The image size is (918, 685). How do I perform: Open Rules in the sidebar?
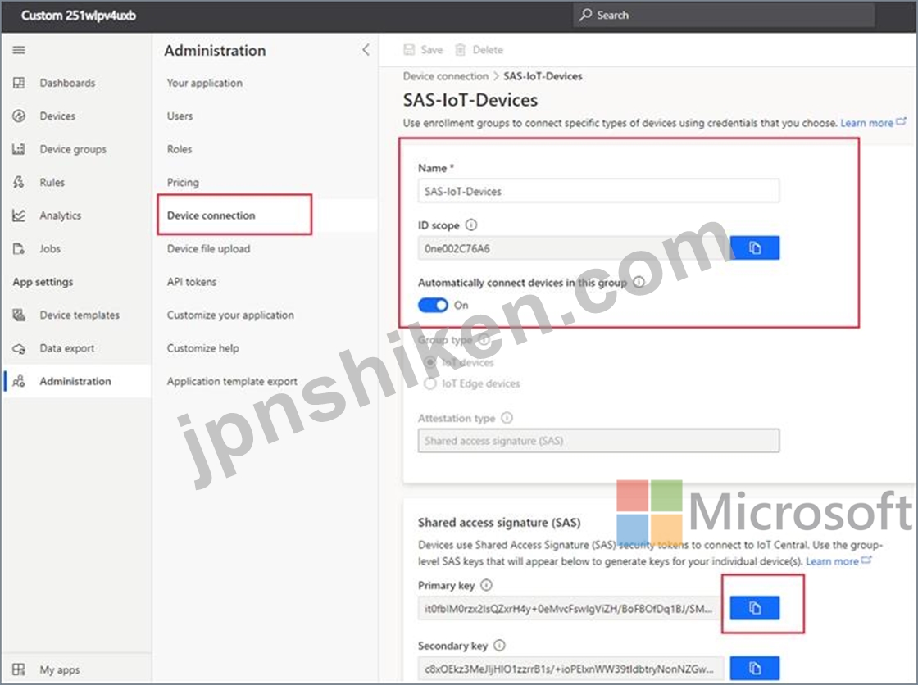pos(52,182)
